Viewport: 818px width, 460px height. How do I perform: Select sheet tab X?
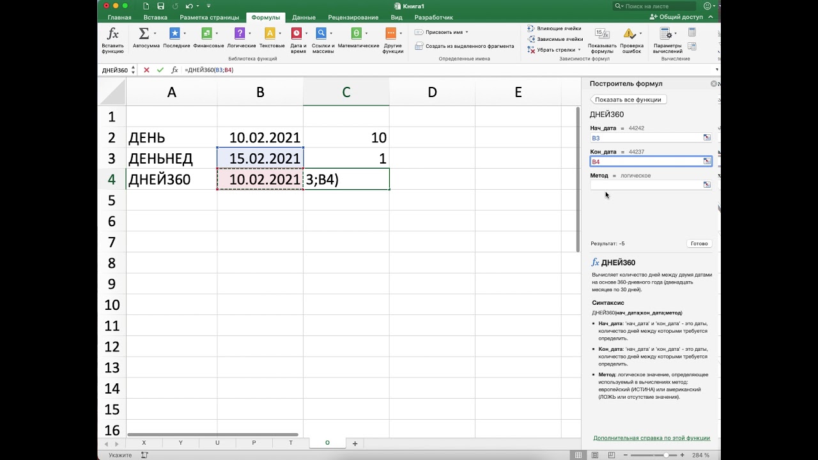144,443
